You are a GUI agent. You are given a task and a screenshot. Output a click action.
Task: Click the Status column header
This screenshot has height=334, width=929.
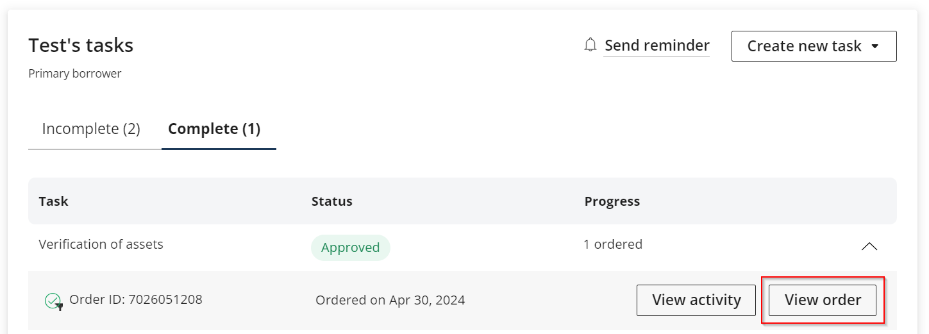click(x=331, y=201)
